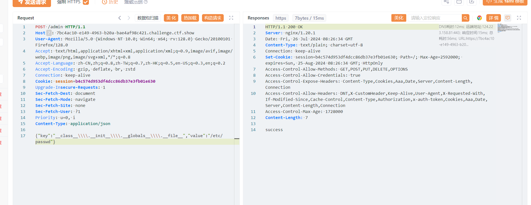Click the download import icon in top toolbar
The width and height of the screenshot is (531, 205).
click(472, 2)
